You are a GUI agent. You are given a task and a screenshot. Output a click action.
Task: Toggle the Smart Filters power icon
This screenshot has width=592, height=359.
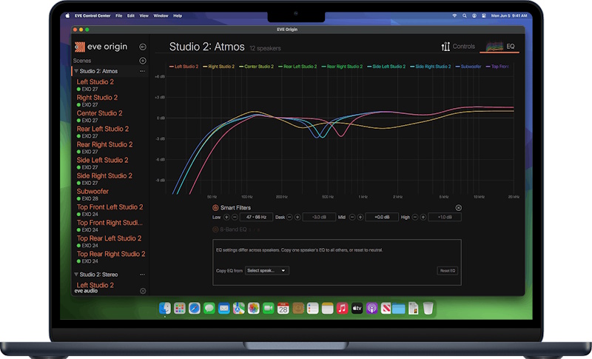pos(215,207)
